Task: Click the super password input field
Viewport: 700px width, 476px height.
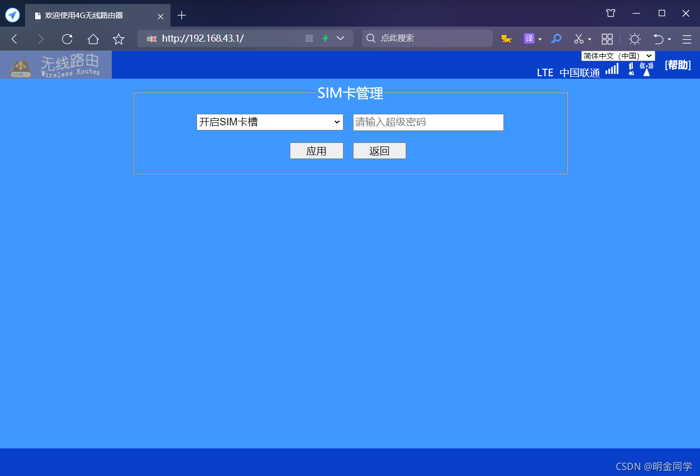Action: pyautogui.click(x=428, y=122)
